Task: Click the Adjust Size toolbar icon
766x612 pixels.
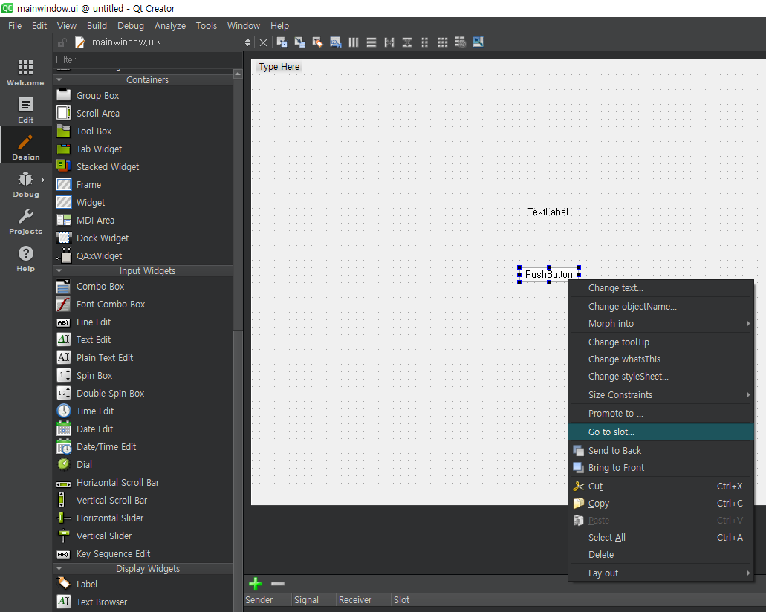Action: click(478, 42)
